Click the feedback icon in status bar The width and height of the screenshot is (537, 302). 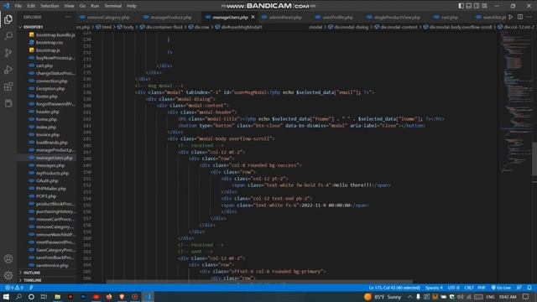coord(519,288)
